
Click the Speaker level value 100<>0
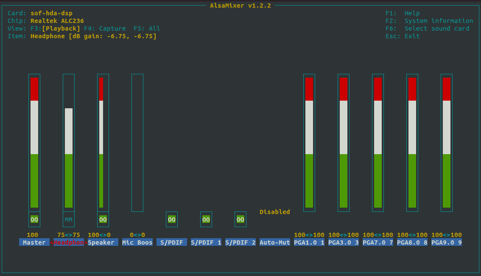[x=99, y=235]
